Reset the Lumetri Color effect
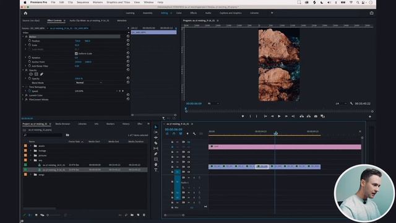This screenshot has height=223, width=396. pyautogui.click(x=128, y=95)
